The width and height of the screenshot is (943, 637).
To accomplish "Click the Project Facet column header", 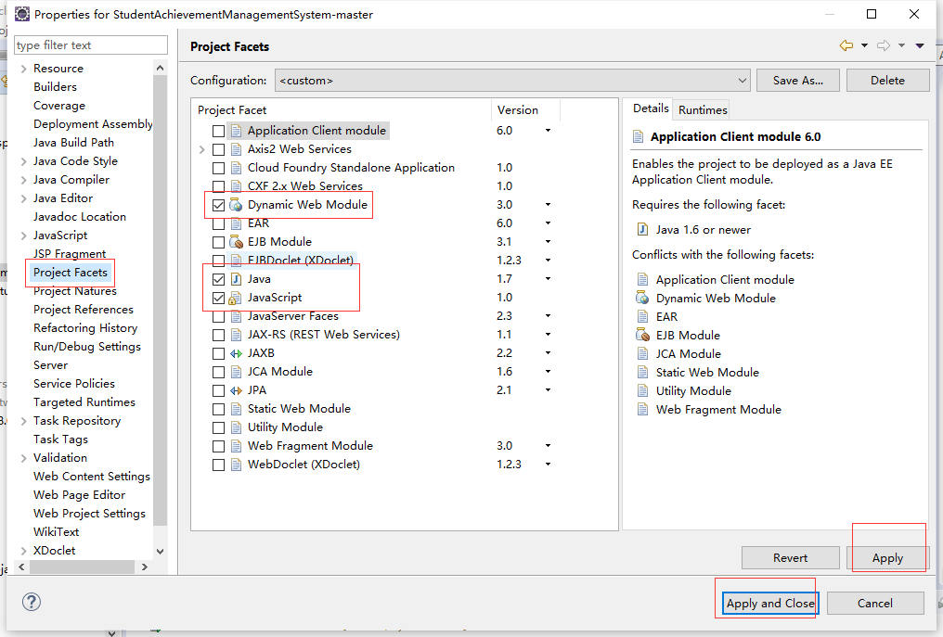I will 342,110.
